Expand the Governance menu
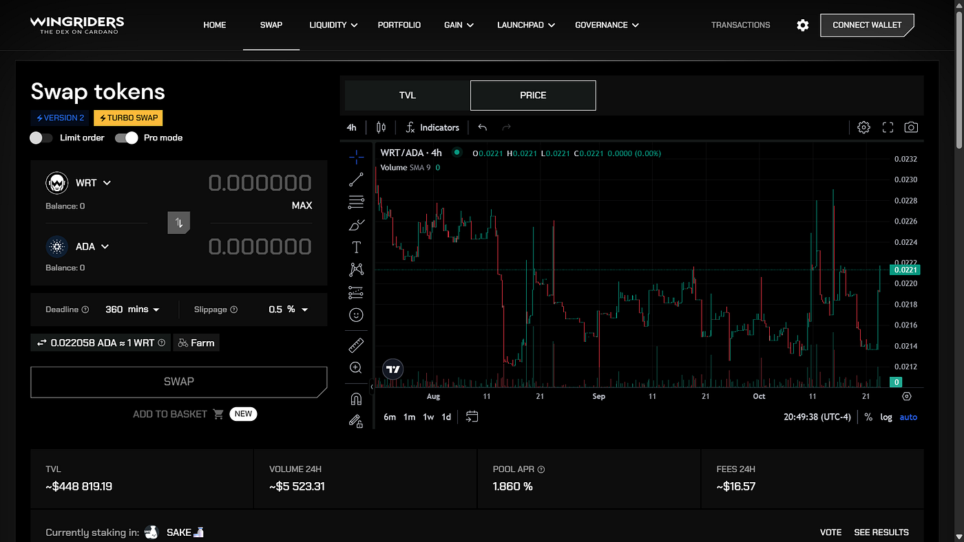This screenshot has height=542, width=964. pyautogui.click(x=607, y=25)
